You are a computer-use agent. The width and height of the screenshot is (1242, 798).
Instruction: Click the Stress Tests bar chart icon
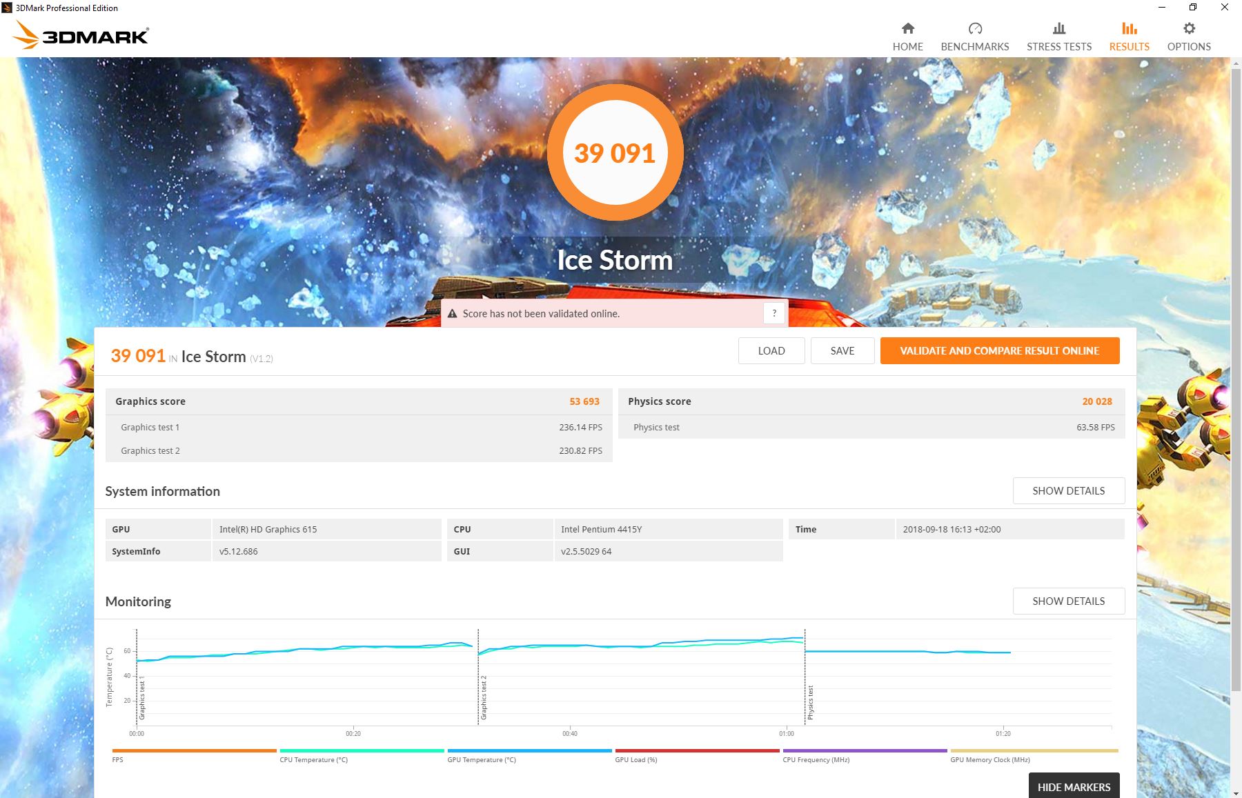[x=1059, y=28]
